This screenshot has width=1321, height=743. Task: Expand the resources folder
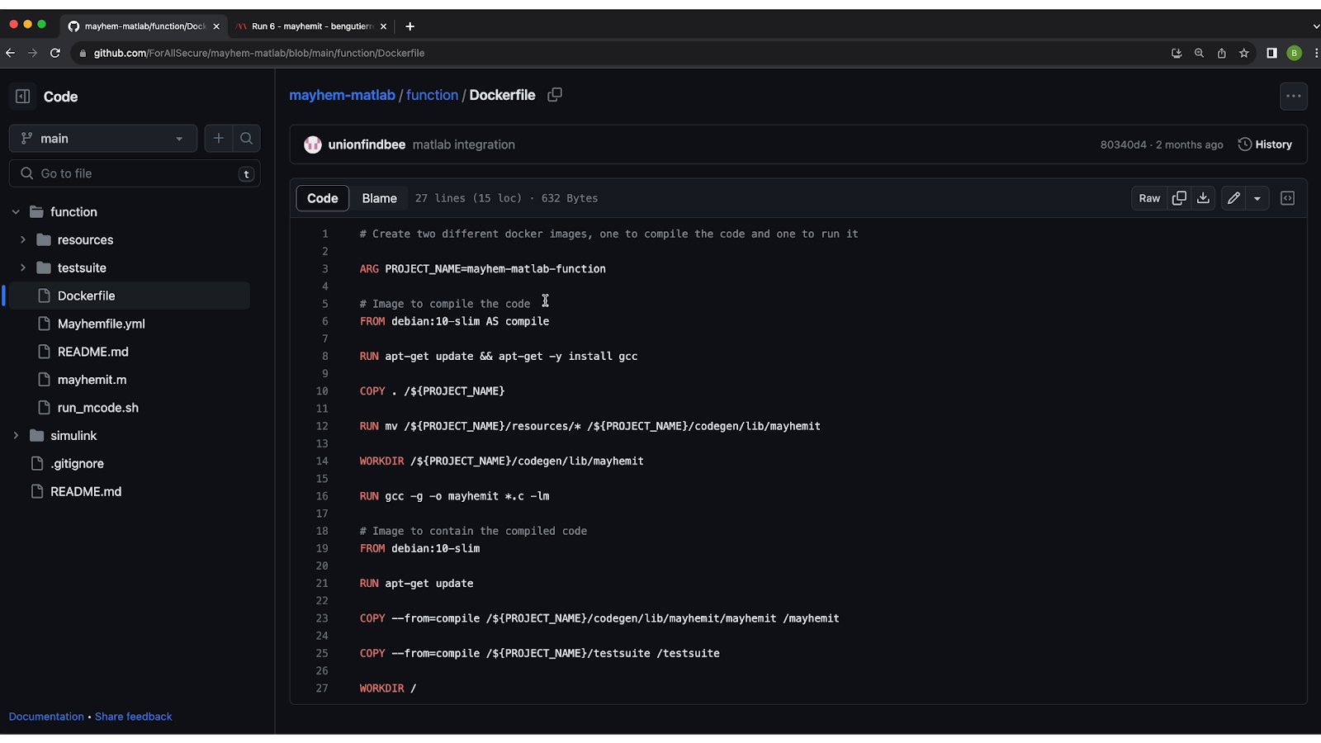[23, 240]
